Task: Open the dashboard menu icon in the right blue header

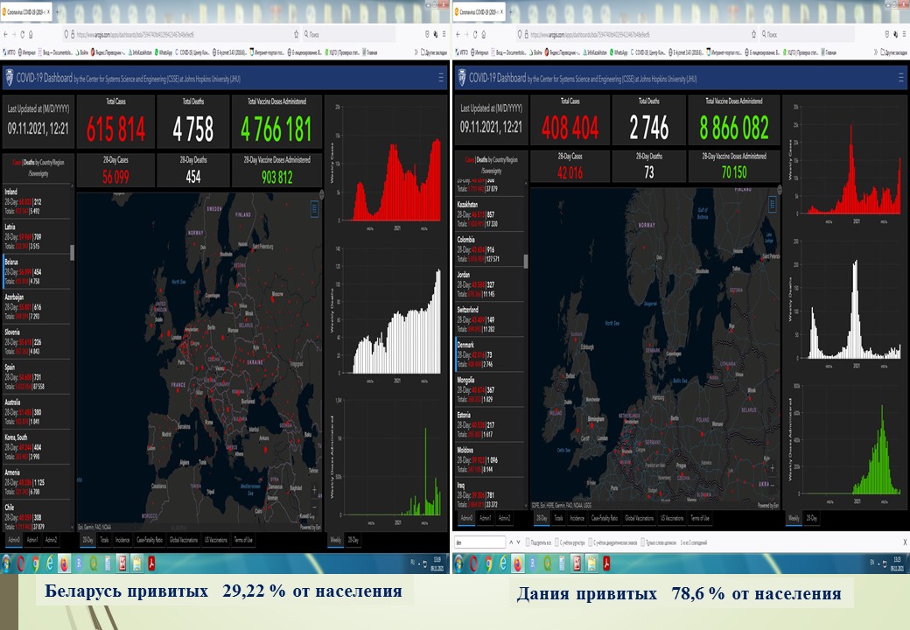Action: 900,77
